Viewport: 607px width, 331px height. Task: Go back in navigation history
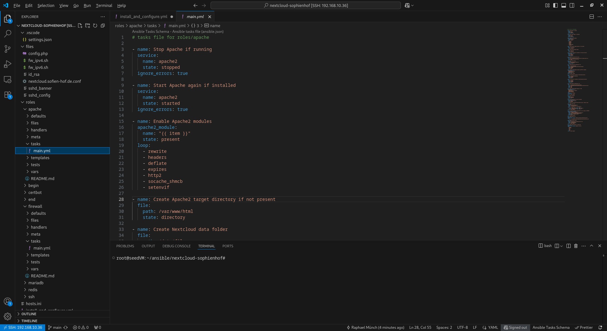coord(195,5)
